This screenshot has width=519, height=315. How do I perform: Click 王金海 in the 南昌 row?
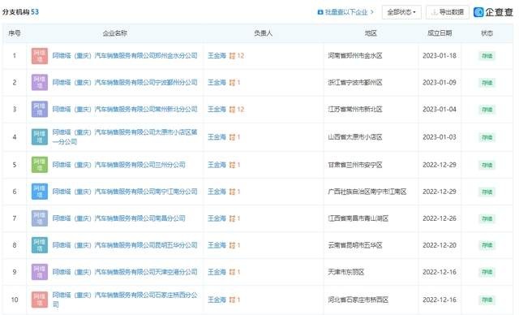click(217, 218)
